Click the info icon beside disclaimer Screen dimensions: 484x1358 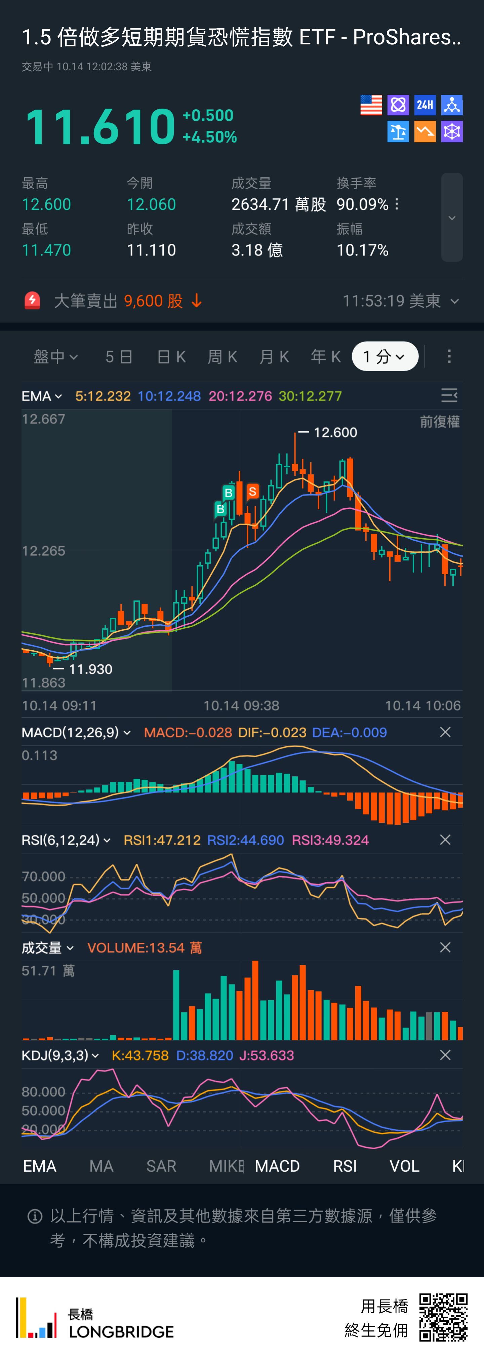(x=35, y=1217)
